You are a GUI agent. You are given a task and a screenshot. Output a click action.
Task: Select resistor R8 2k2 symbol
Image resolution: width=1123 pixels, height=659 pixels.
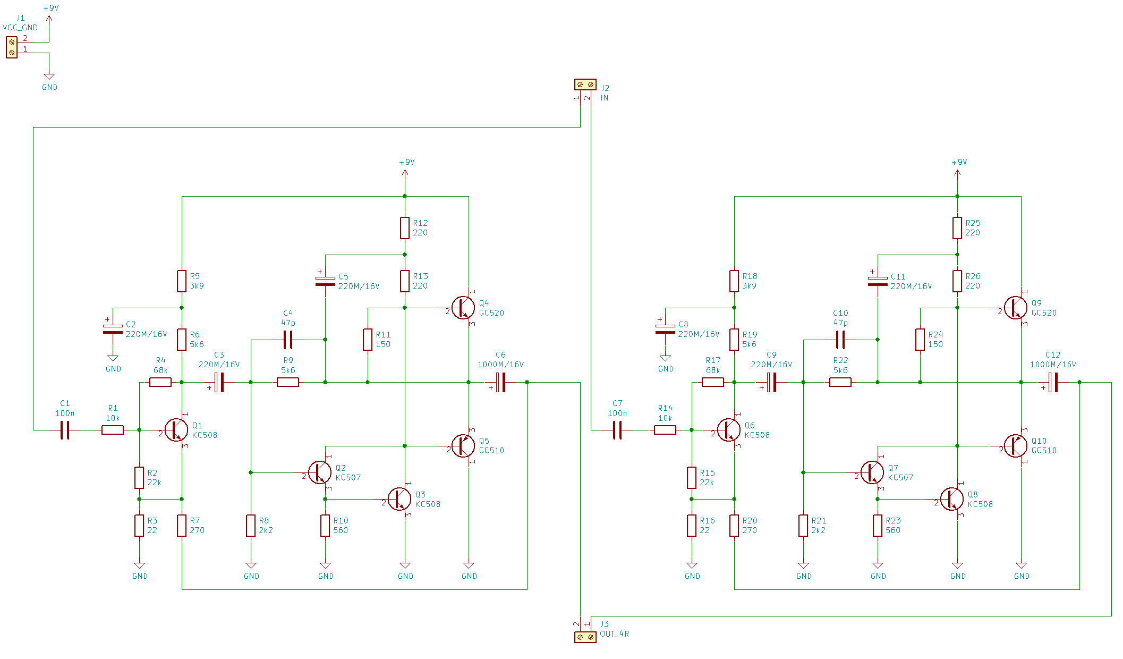coord(251,526)
